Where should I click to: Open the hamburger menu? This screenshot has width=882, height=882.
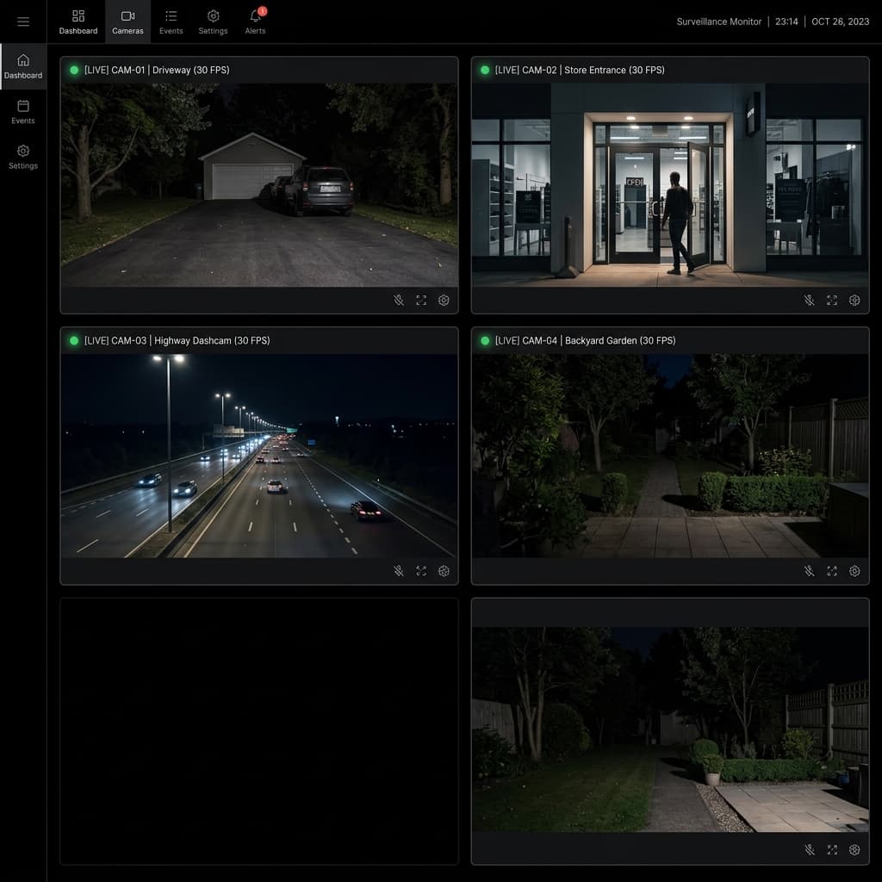point(23,22)
